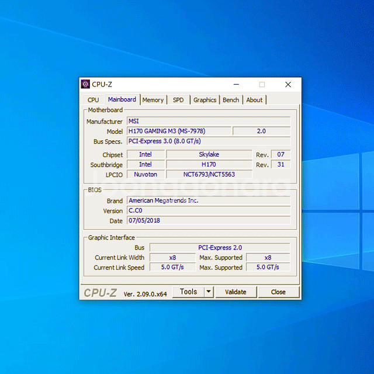This screenshot has width=374, height=374.
Task: Click the disabled maximize button of CPU-Z
Action: click(262, 84)
